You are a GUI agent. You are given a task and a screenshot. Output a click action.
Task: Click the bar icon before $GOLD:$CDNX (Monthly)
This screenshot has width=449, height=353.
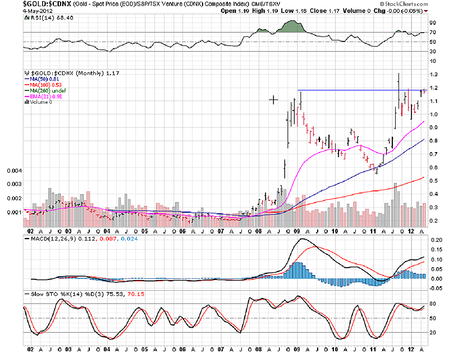(27, 74)
